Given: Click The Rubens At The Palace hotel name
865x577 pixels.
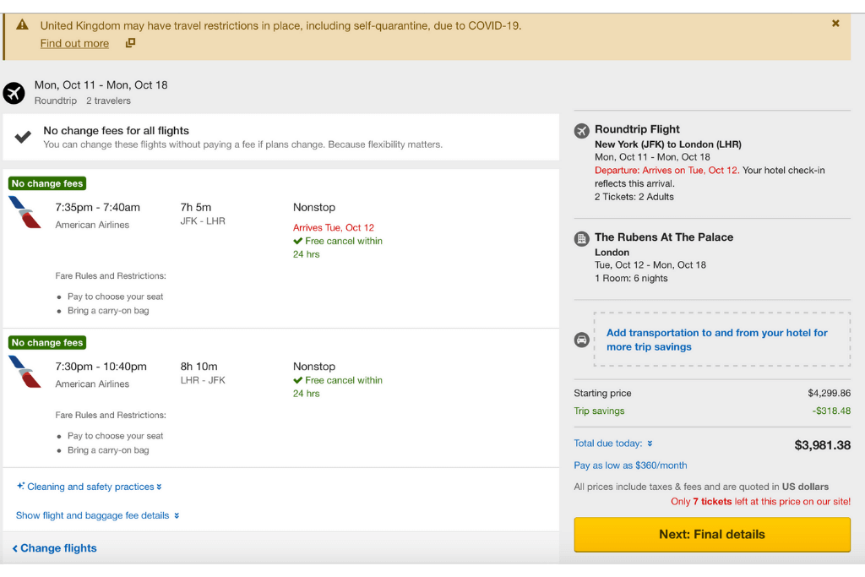Looking at the screenshot, I should 664,237.
